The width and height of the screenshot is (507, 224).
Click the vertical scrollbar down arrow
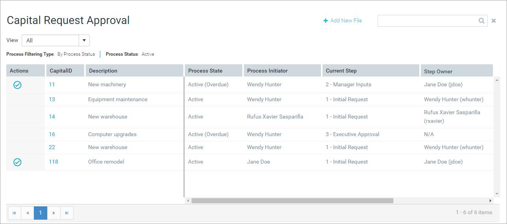(x=497, y=194)
